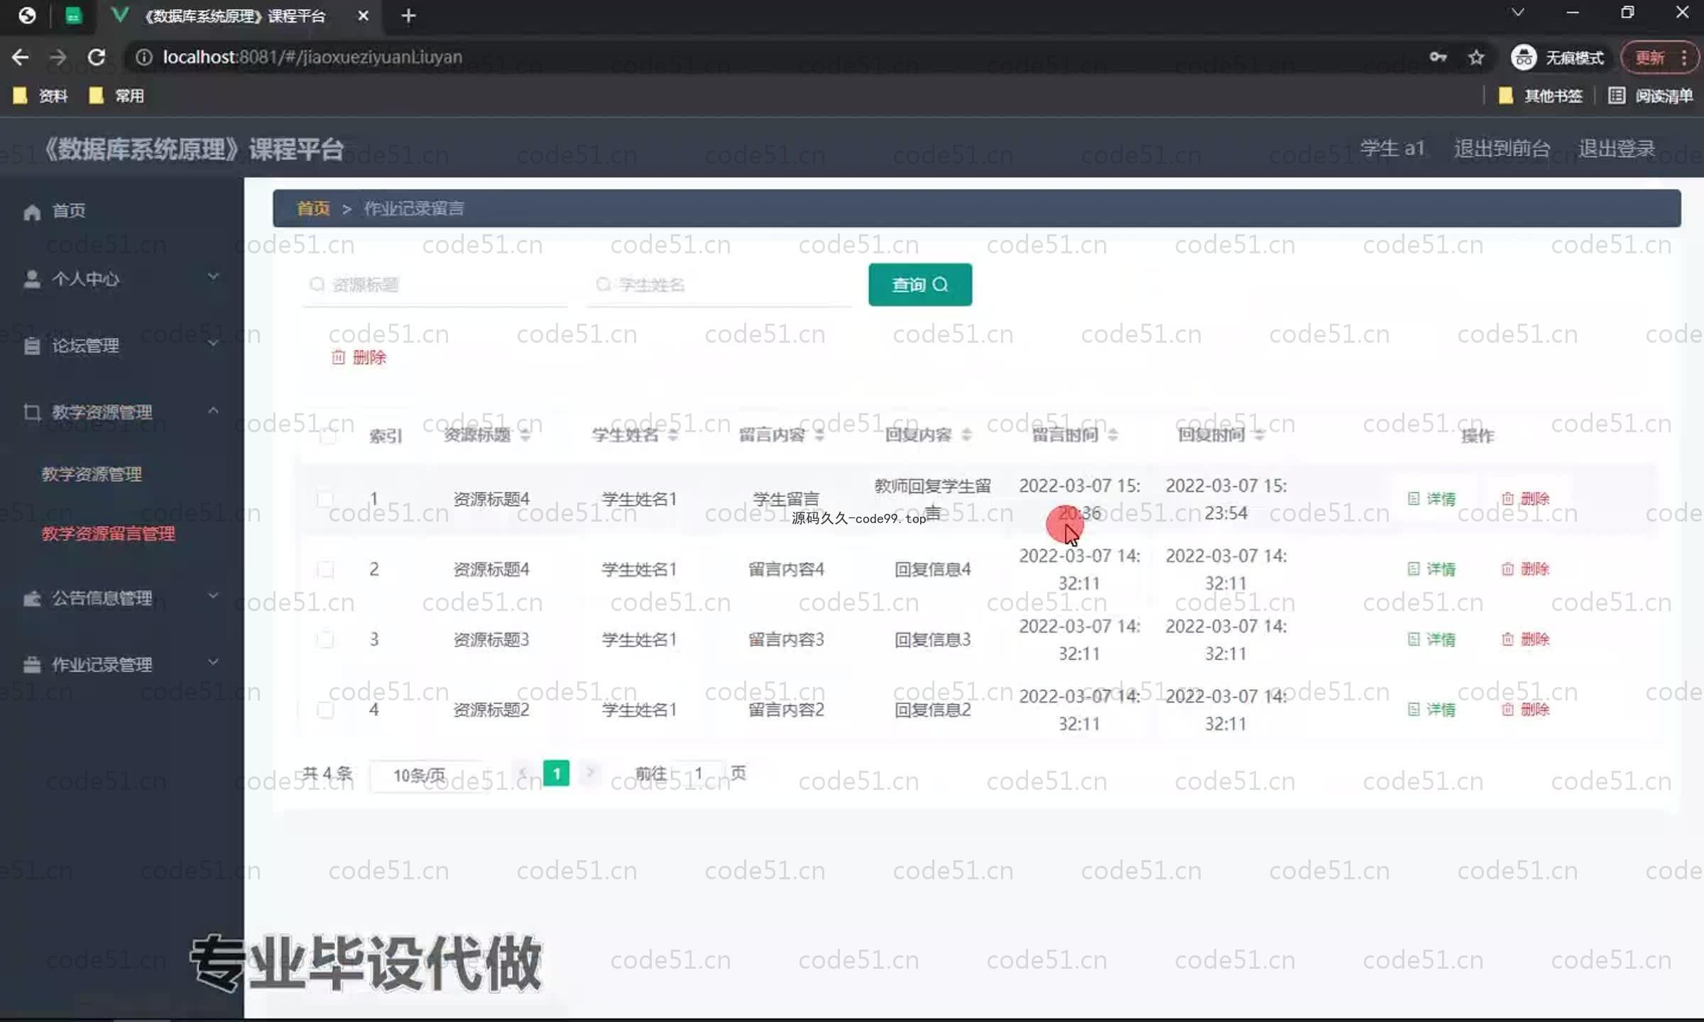
Task: Open 详情 for row 2 留言内容4
Action: click(x=1431, y=568)
